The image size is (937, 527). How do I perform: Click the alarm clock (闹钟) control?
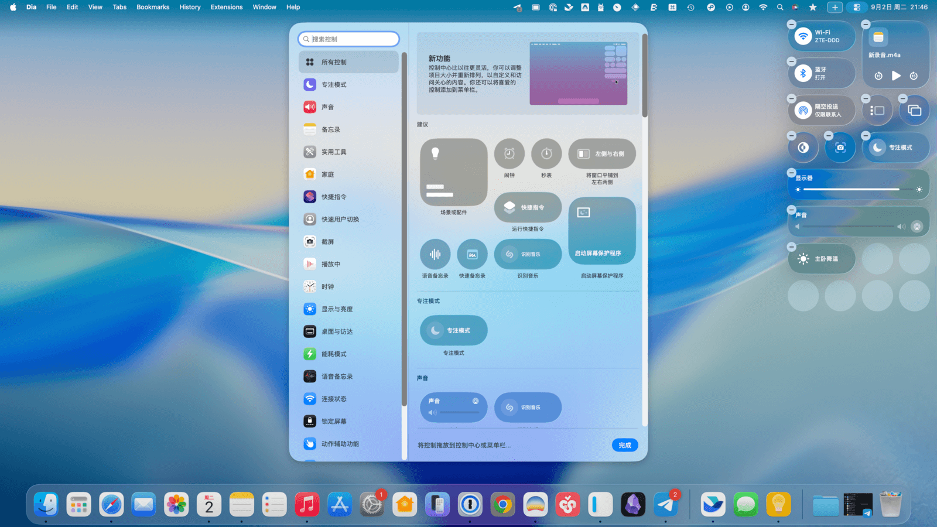(509, 154)
